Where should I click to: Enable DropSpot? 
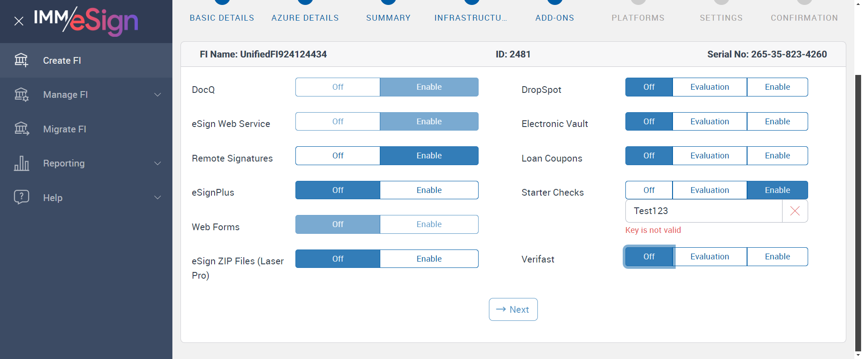click(x=778, y=87)
